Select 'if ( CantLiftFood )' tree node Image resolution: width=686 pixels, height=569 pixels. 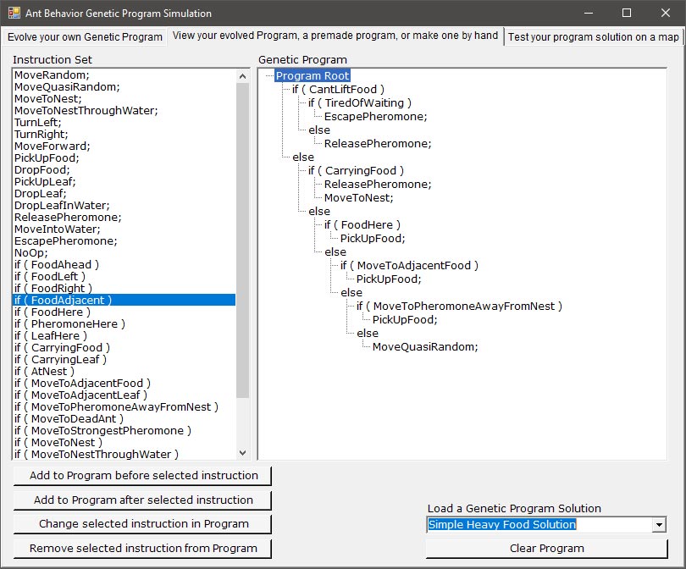338,89
